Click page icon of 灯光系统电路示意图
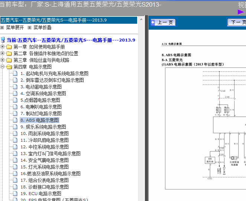Image resolution: width=246 pixels, height=201 pixels. (x=15, y=167)
